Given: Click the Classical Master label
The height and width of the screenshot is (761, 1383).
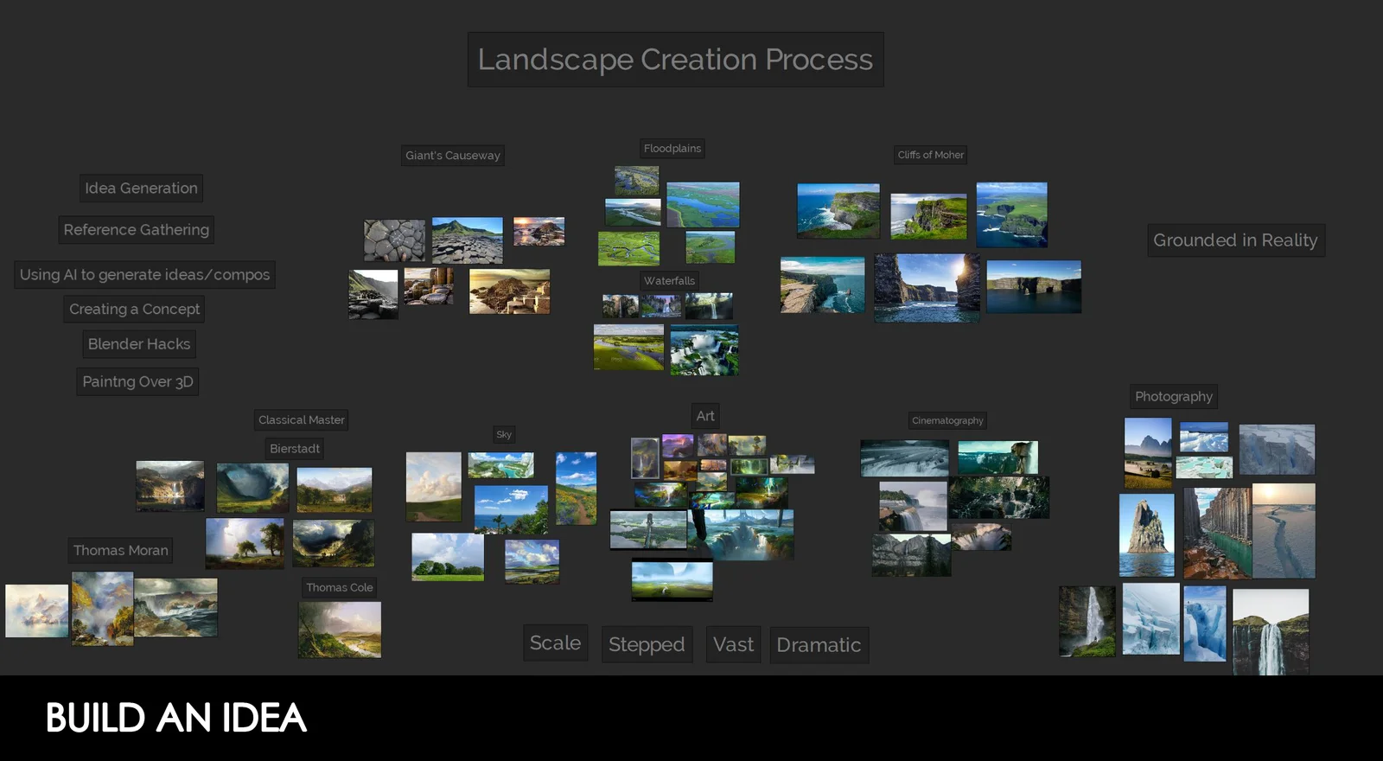Looking at the screenshot, I should (x=302, y=419).
